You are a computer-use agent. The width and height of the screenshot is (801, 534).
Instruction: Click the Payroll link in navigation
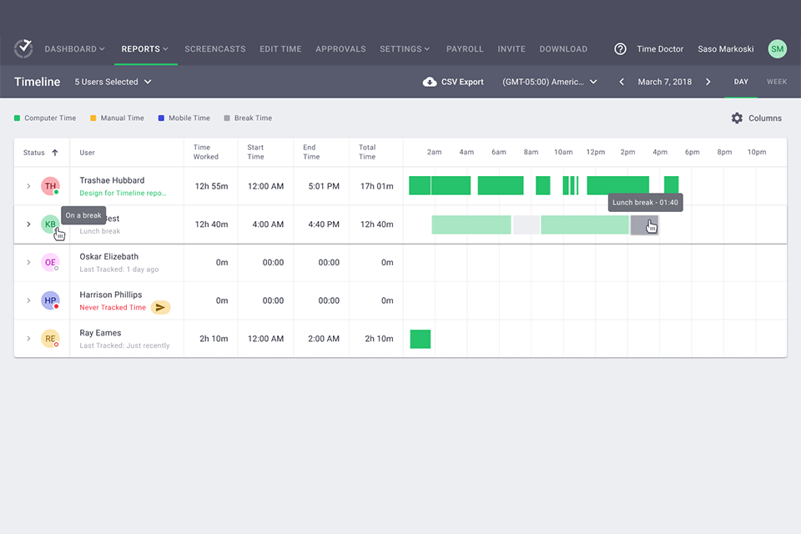pyautogui.click(x=465, y=49)
